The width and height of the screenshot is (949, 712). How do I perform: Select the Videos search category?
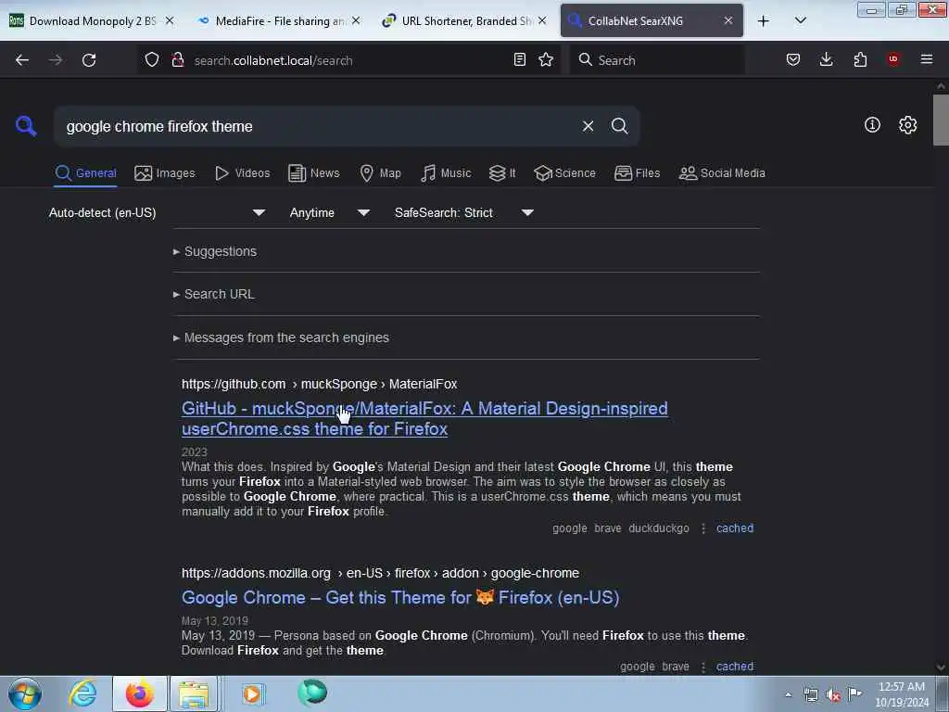(242, 173)
